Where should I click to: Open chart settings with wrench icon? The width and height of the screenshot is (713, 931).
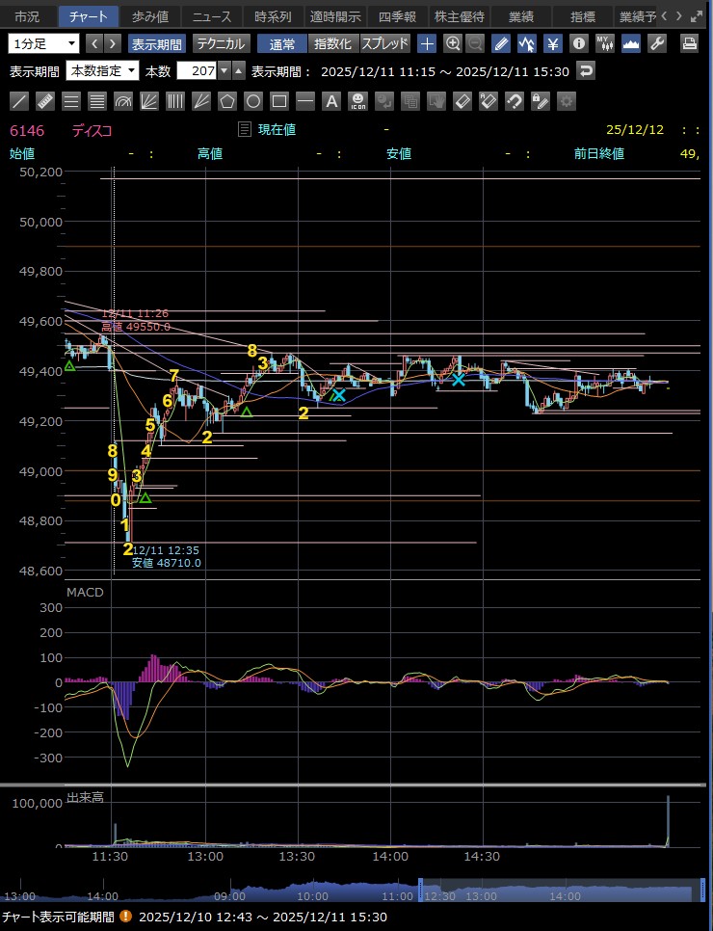pos(657,43)
